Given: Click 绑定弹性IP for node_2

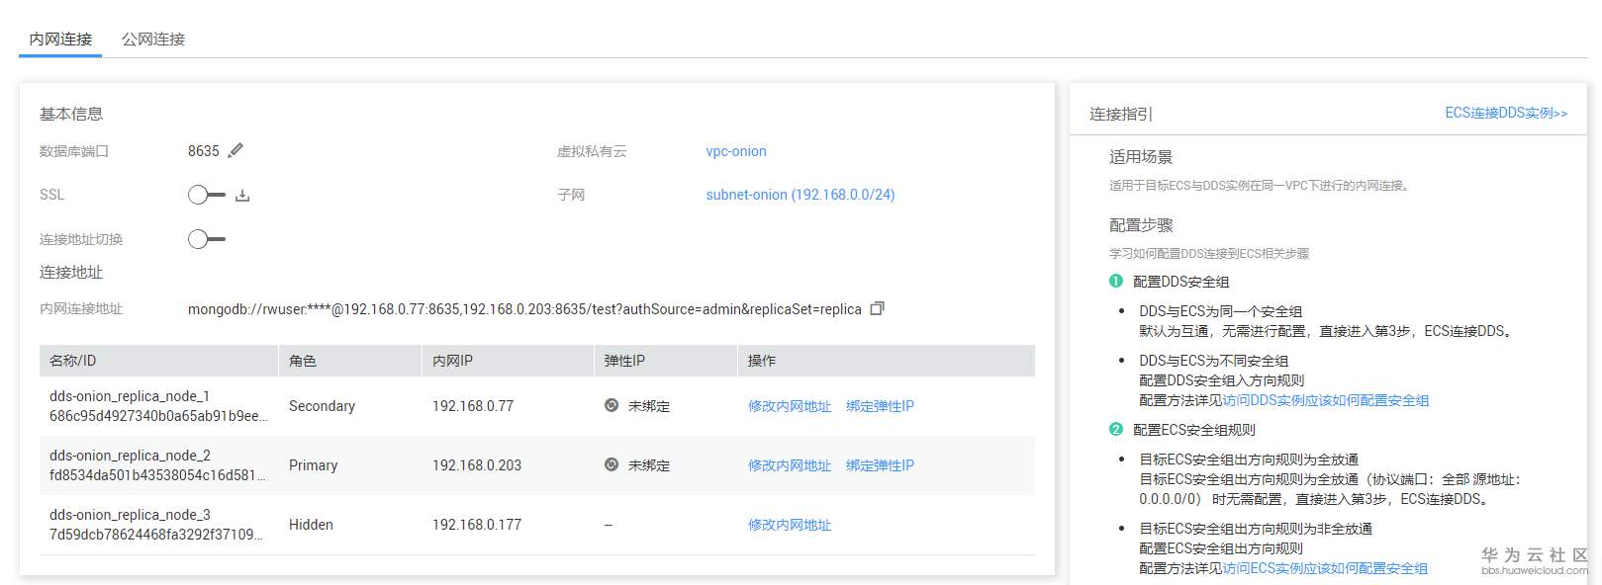Looking at the screenshot, I should [x=880, y=465].
